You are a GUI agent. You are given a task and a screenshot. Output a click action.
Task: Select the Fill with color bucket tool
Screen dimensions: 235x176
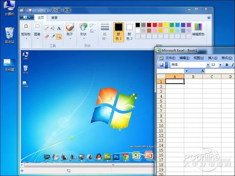[53, 28]
